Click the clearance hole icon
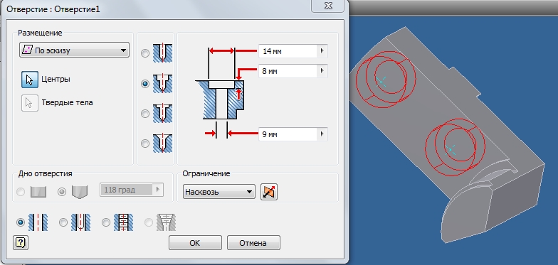The height and width of the screenshot is (265, 558). point(81,222)
